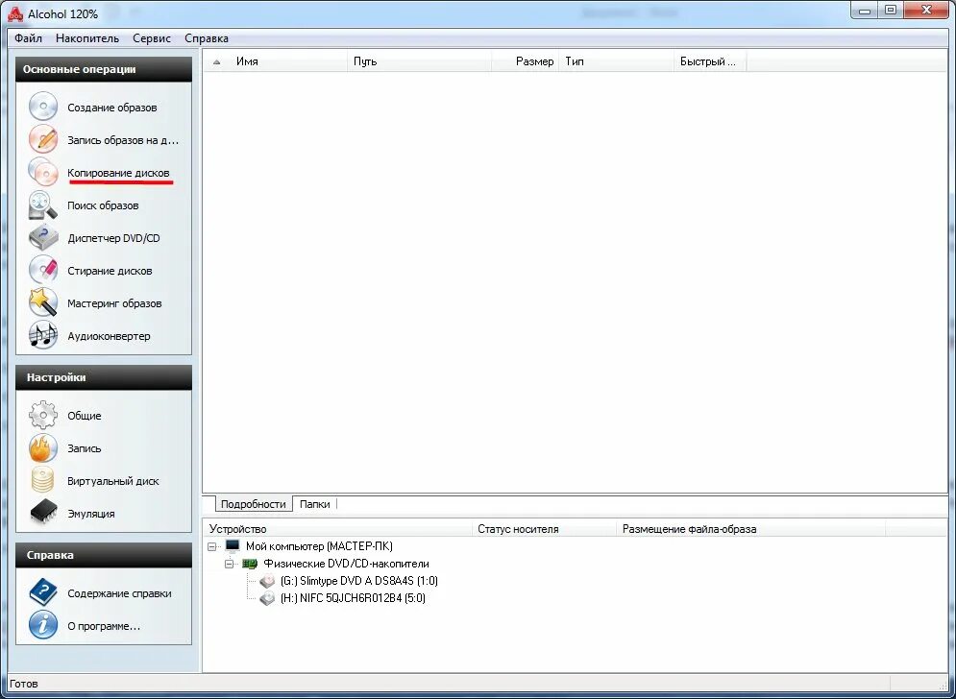Collapse the Настройки panel header

[104, 377]
